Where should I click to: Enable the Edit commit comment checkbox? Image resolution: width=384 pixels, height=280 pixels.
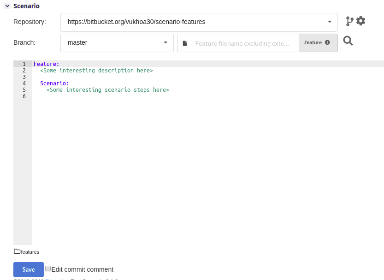pyautogui.click(x=48, y=268)
